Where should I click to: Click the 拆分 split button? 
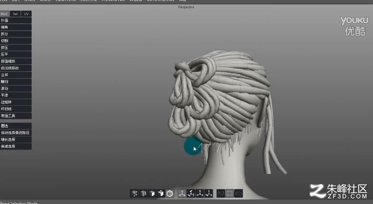click(16, 34)
